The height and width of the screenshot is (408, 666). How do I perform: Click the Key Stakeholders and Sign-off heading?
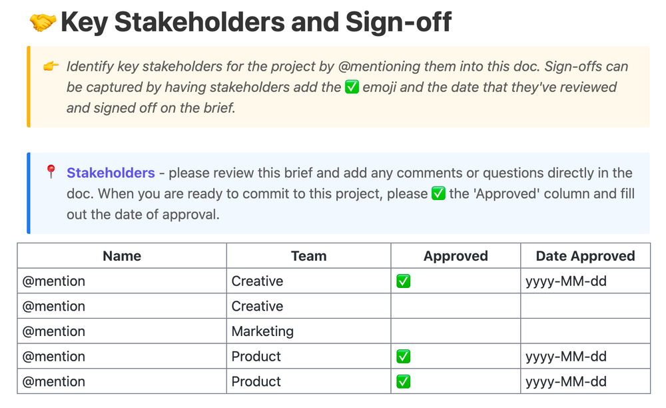pyautogui.click(x=256, y=23)
